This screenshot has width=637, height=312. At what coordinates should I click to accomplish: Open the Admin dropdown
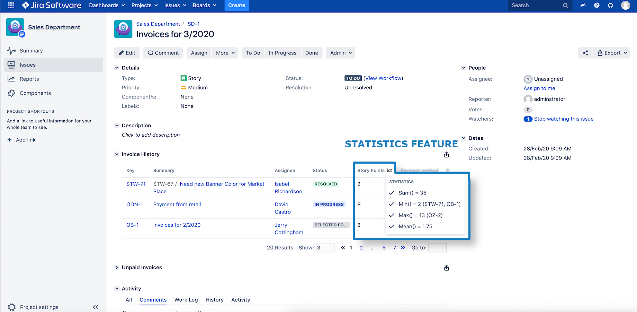(341, 53)
